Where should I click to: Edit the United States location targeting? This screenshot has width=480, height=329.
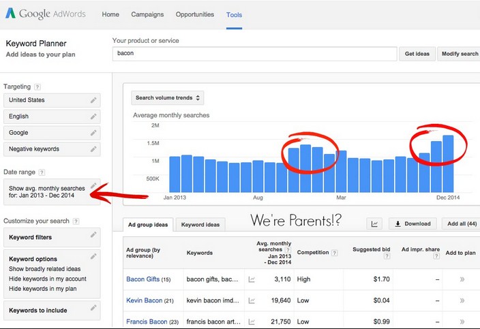tap(93, 100)
